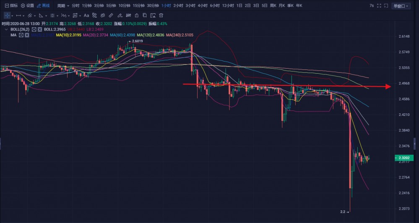Screen dimensions: 419x223
Task: Toggle the 画线 drawing toolbar
Action: click(43, 6)
